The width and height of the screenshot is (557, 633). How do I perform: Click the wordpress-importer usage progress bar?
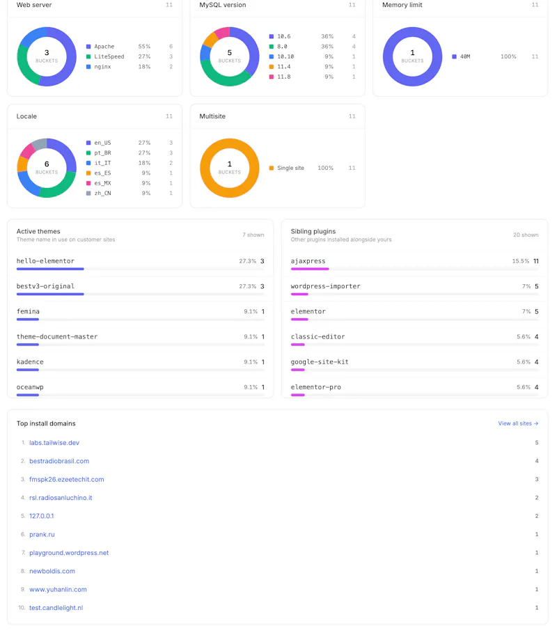(414, 295)
